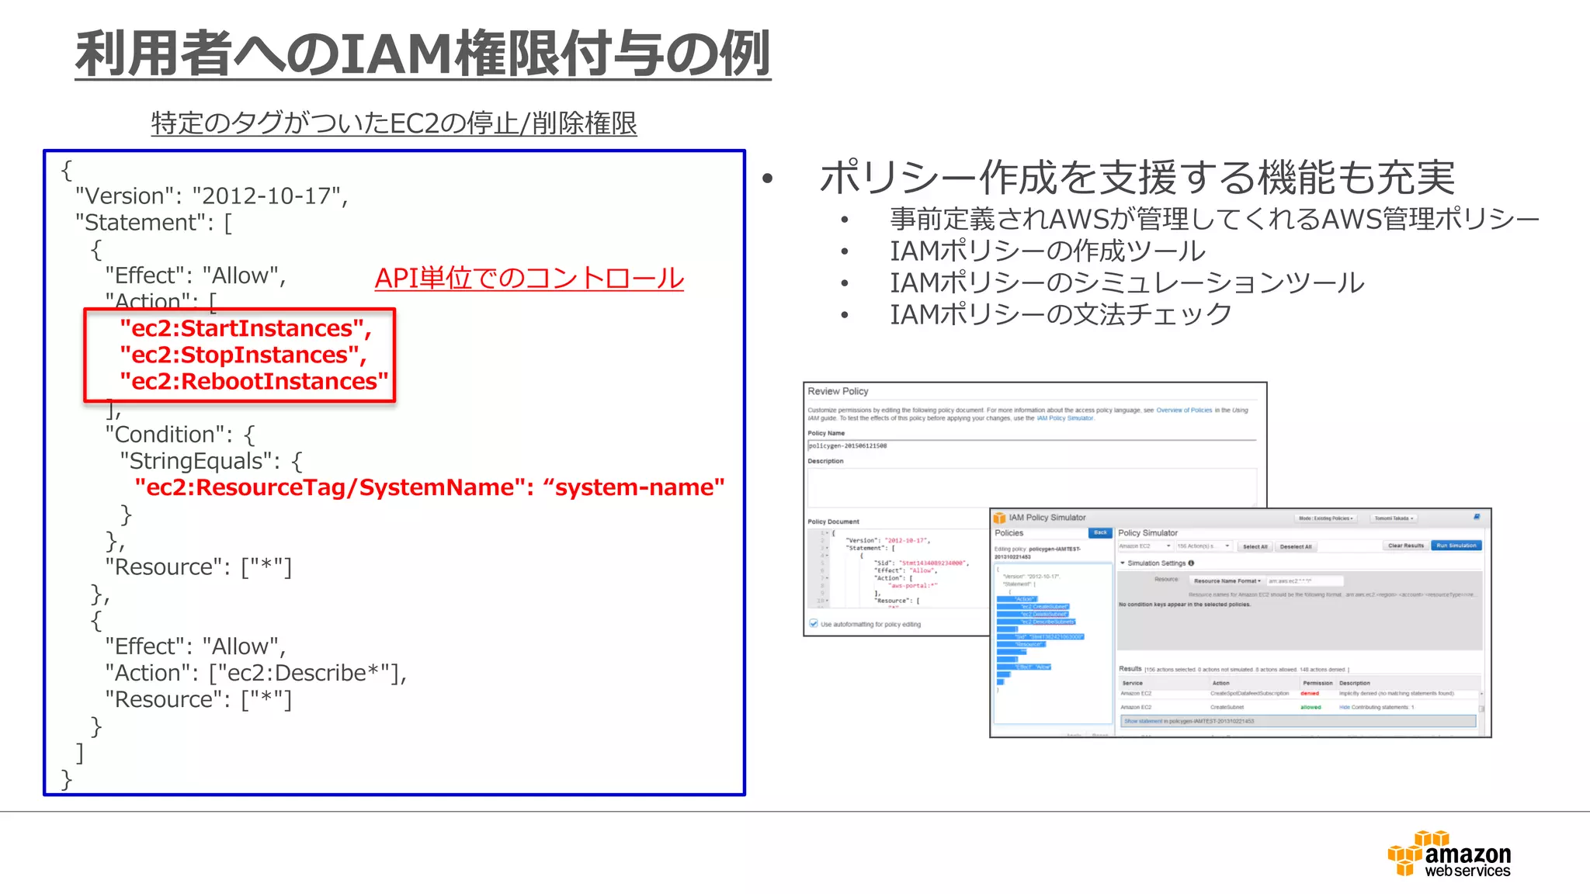Click the Policy Name input field
This screenshot has width=1590, height=894.
click(1031, 446)
